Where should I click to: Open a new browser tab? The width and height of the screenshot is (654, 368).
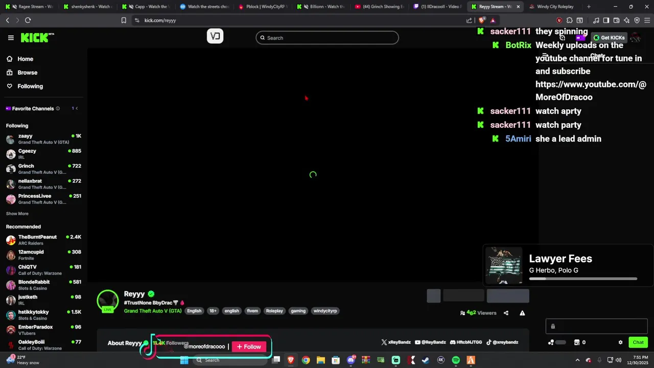pyautogui.click(x=589, y=7)
